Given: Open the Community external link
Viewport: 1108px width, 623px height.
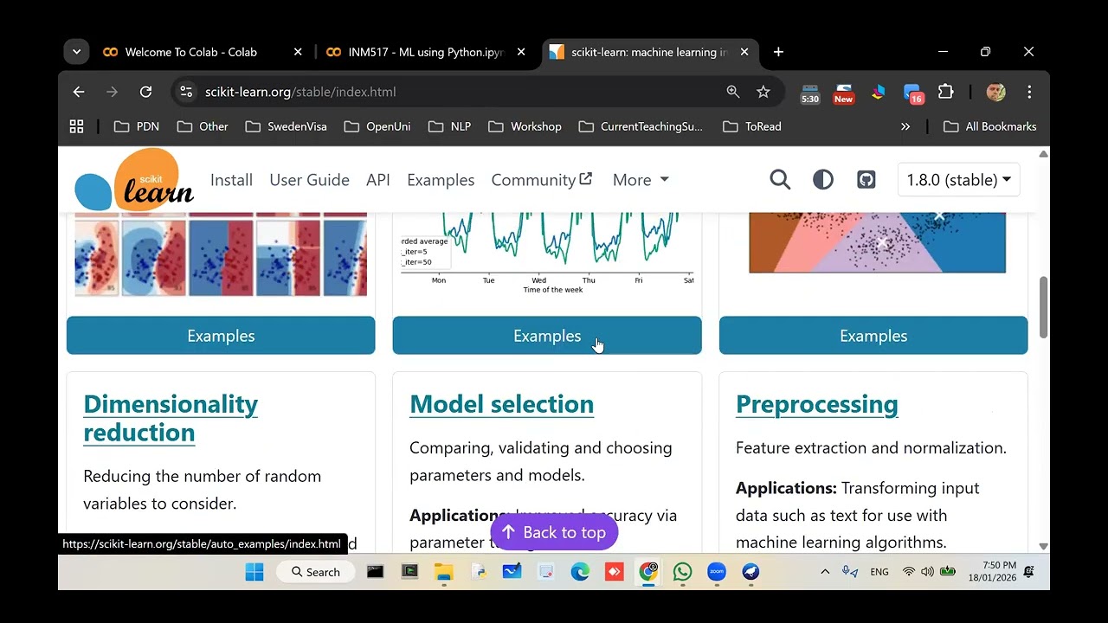Looking at the screenshot, I should [x=542, y=180].
